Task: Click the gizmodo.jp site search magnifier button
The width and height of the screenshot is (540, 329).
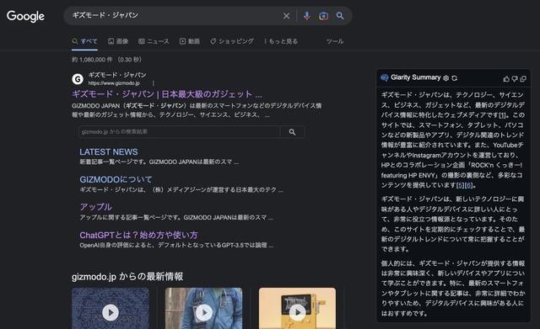Action: 293,132
